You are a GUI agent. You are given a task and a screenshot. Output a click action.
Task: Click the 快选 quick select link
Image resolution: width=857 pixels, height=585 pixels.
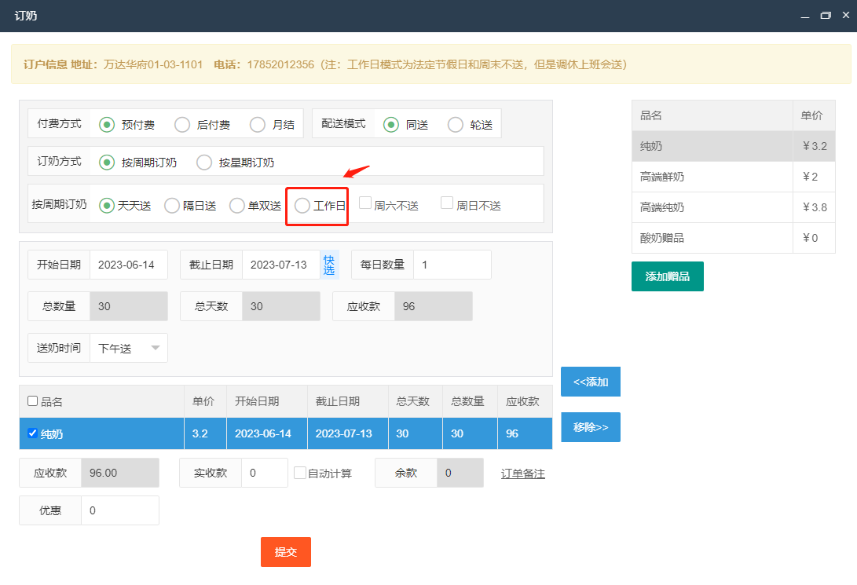[328, 265]
